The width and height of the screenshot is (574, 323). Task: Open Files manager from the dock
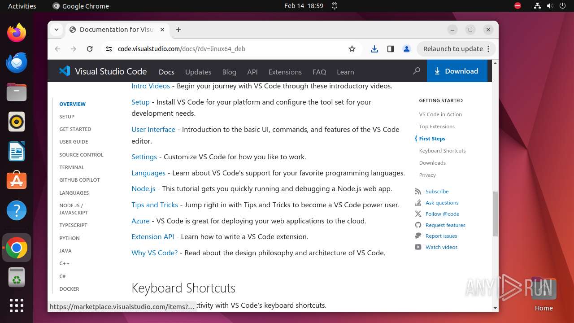[x=17, y=92]
